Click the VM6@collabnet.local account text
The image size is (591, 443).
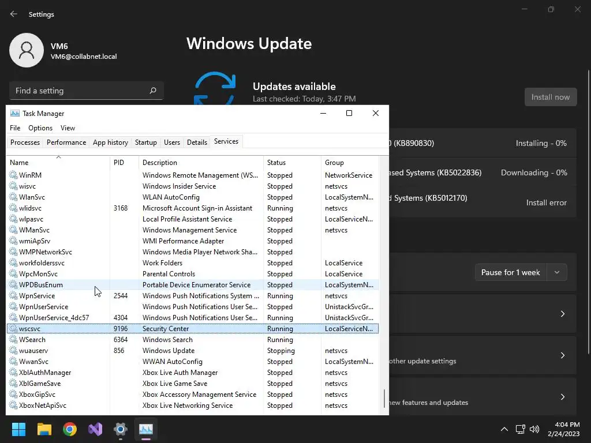(x=84, y=57)
